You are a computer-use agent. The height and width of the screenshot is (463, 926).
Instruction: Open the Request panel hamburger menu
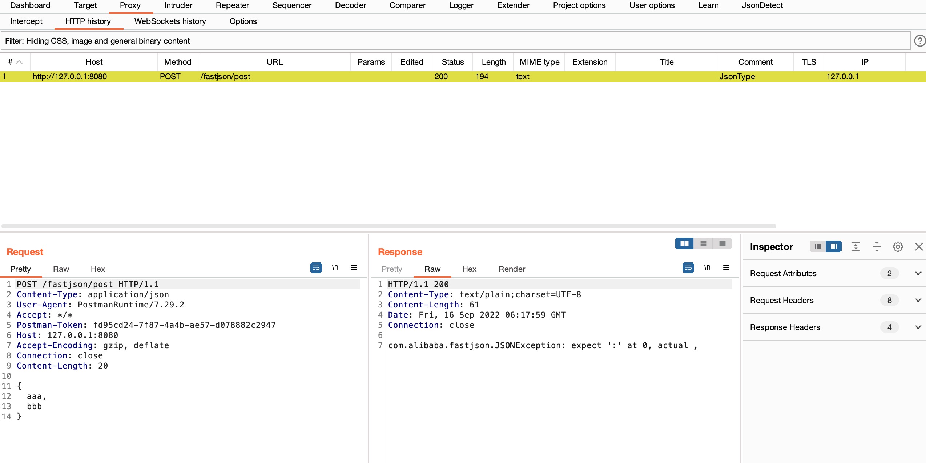[354, 268]
